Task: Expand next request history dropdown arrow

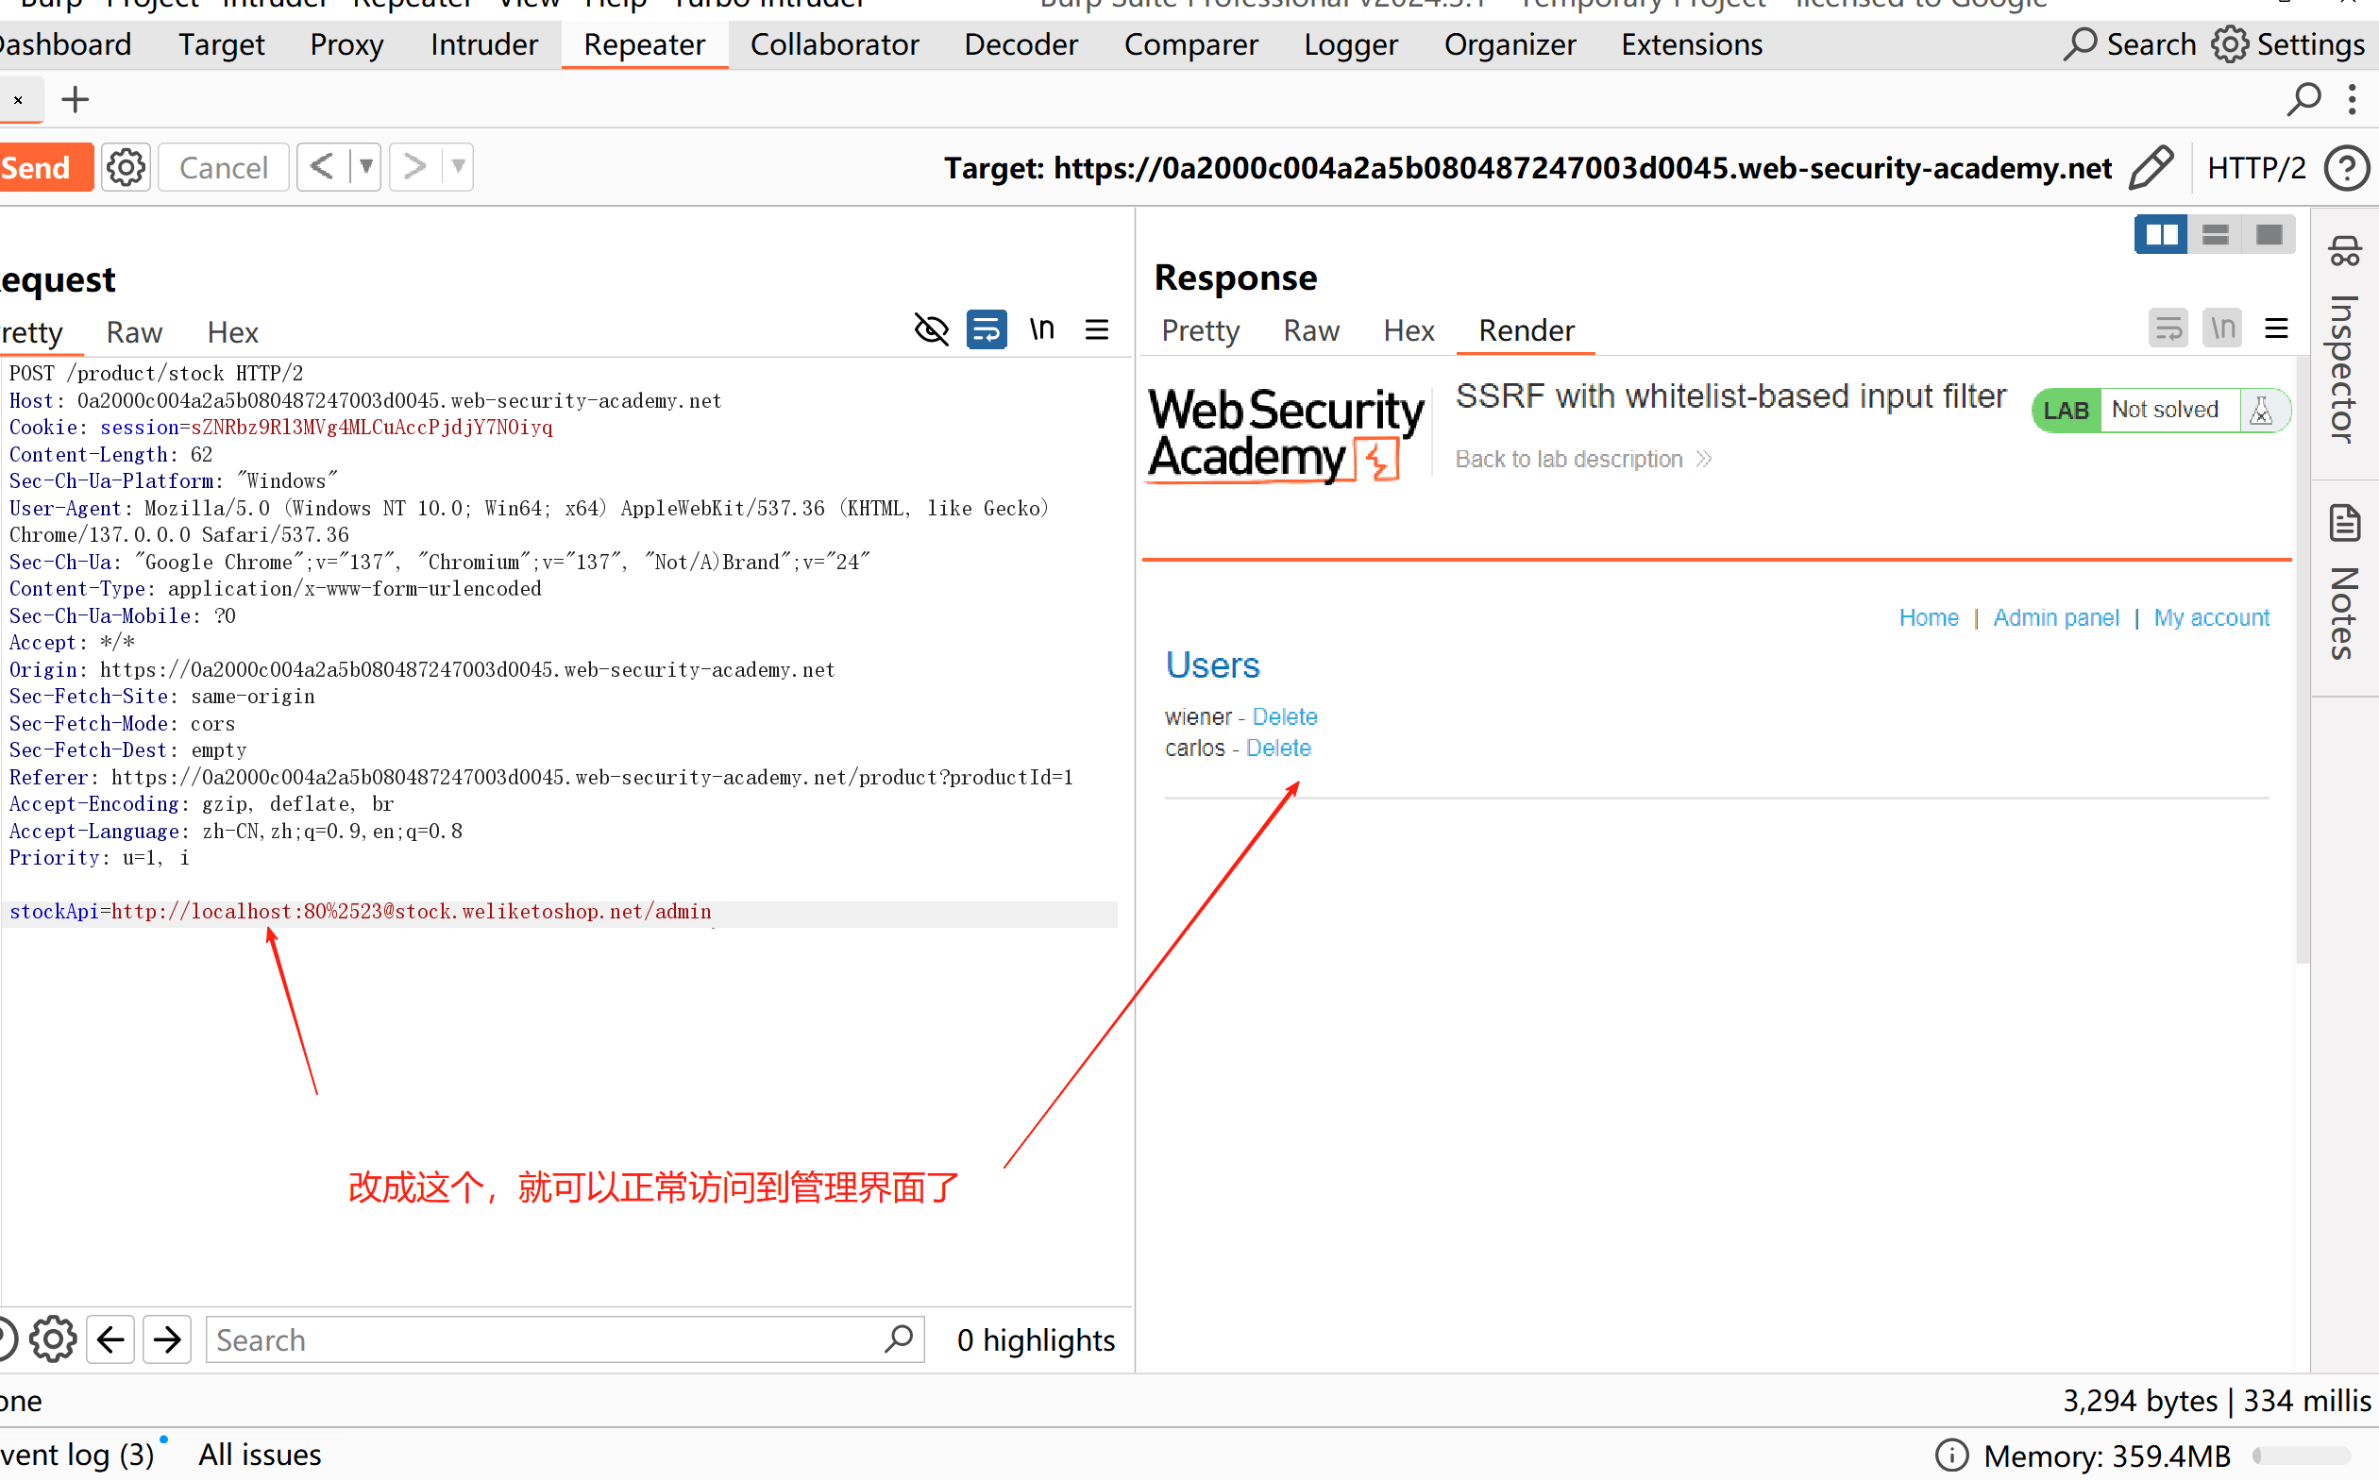Action: (457, 166)
